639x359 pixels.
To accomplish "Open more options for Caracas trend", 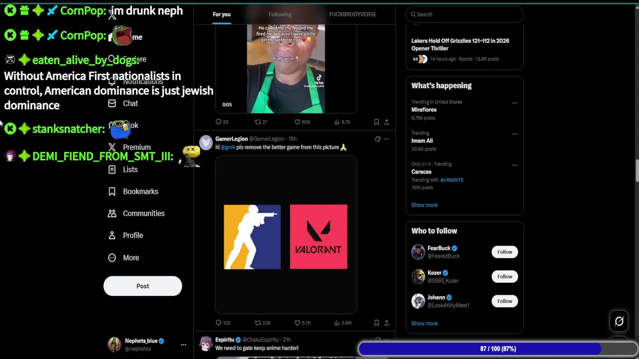I will [x=514, y=165].
